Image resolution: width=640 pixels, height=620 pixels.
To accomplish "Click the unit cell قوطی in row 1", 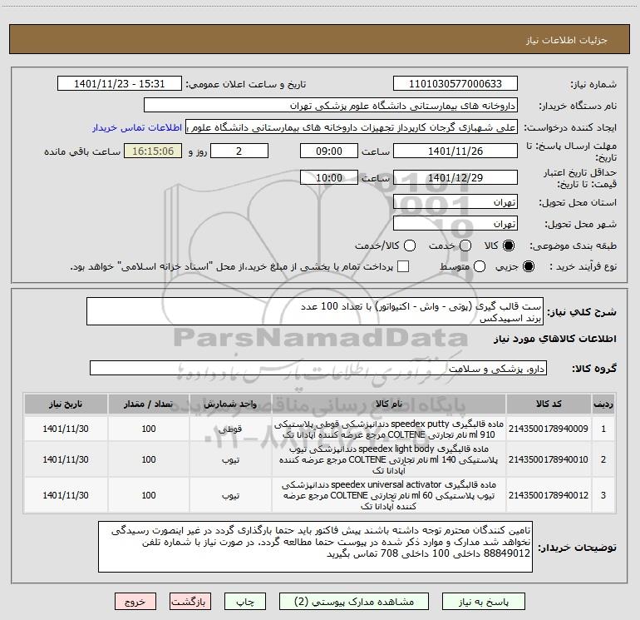I will (x=230, y=429).
